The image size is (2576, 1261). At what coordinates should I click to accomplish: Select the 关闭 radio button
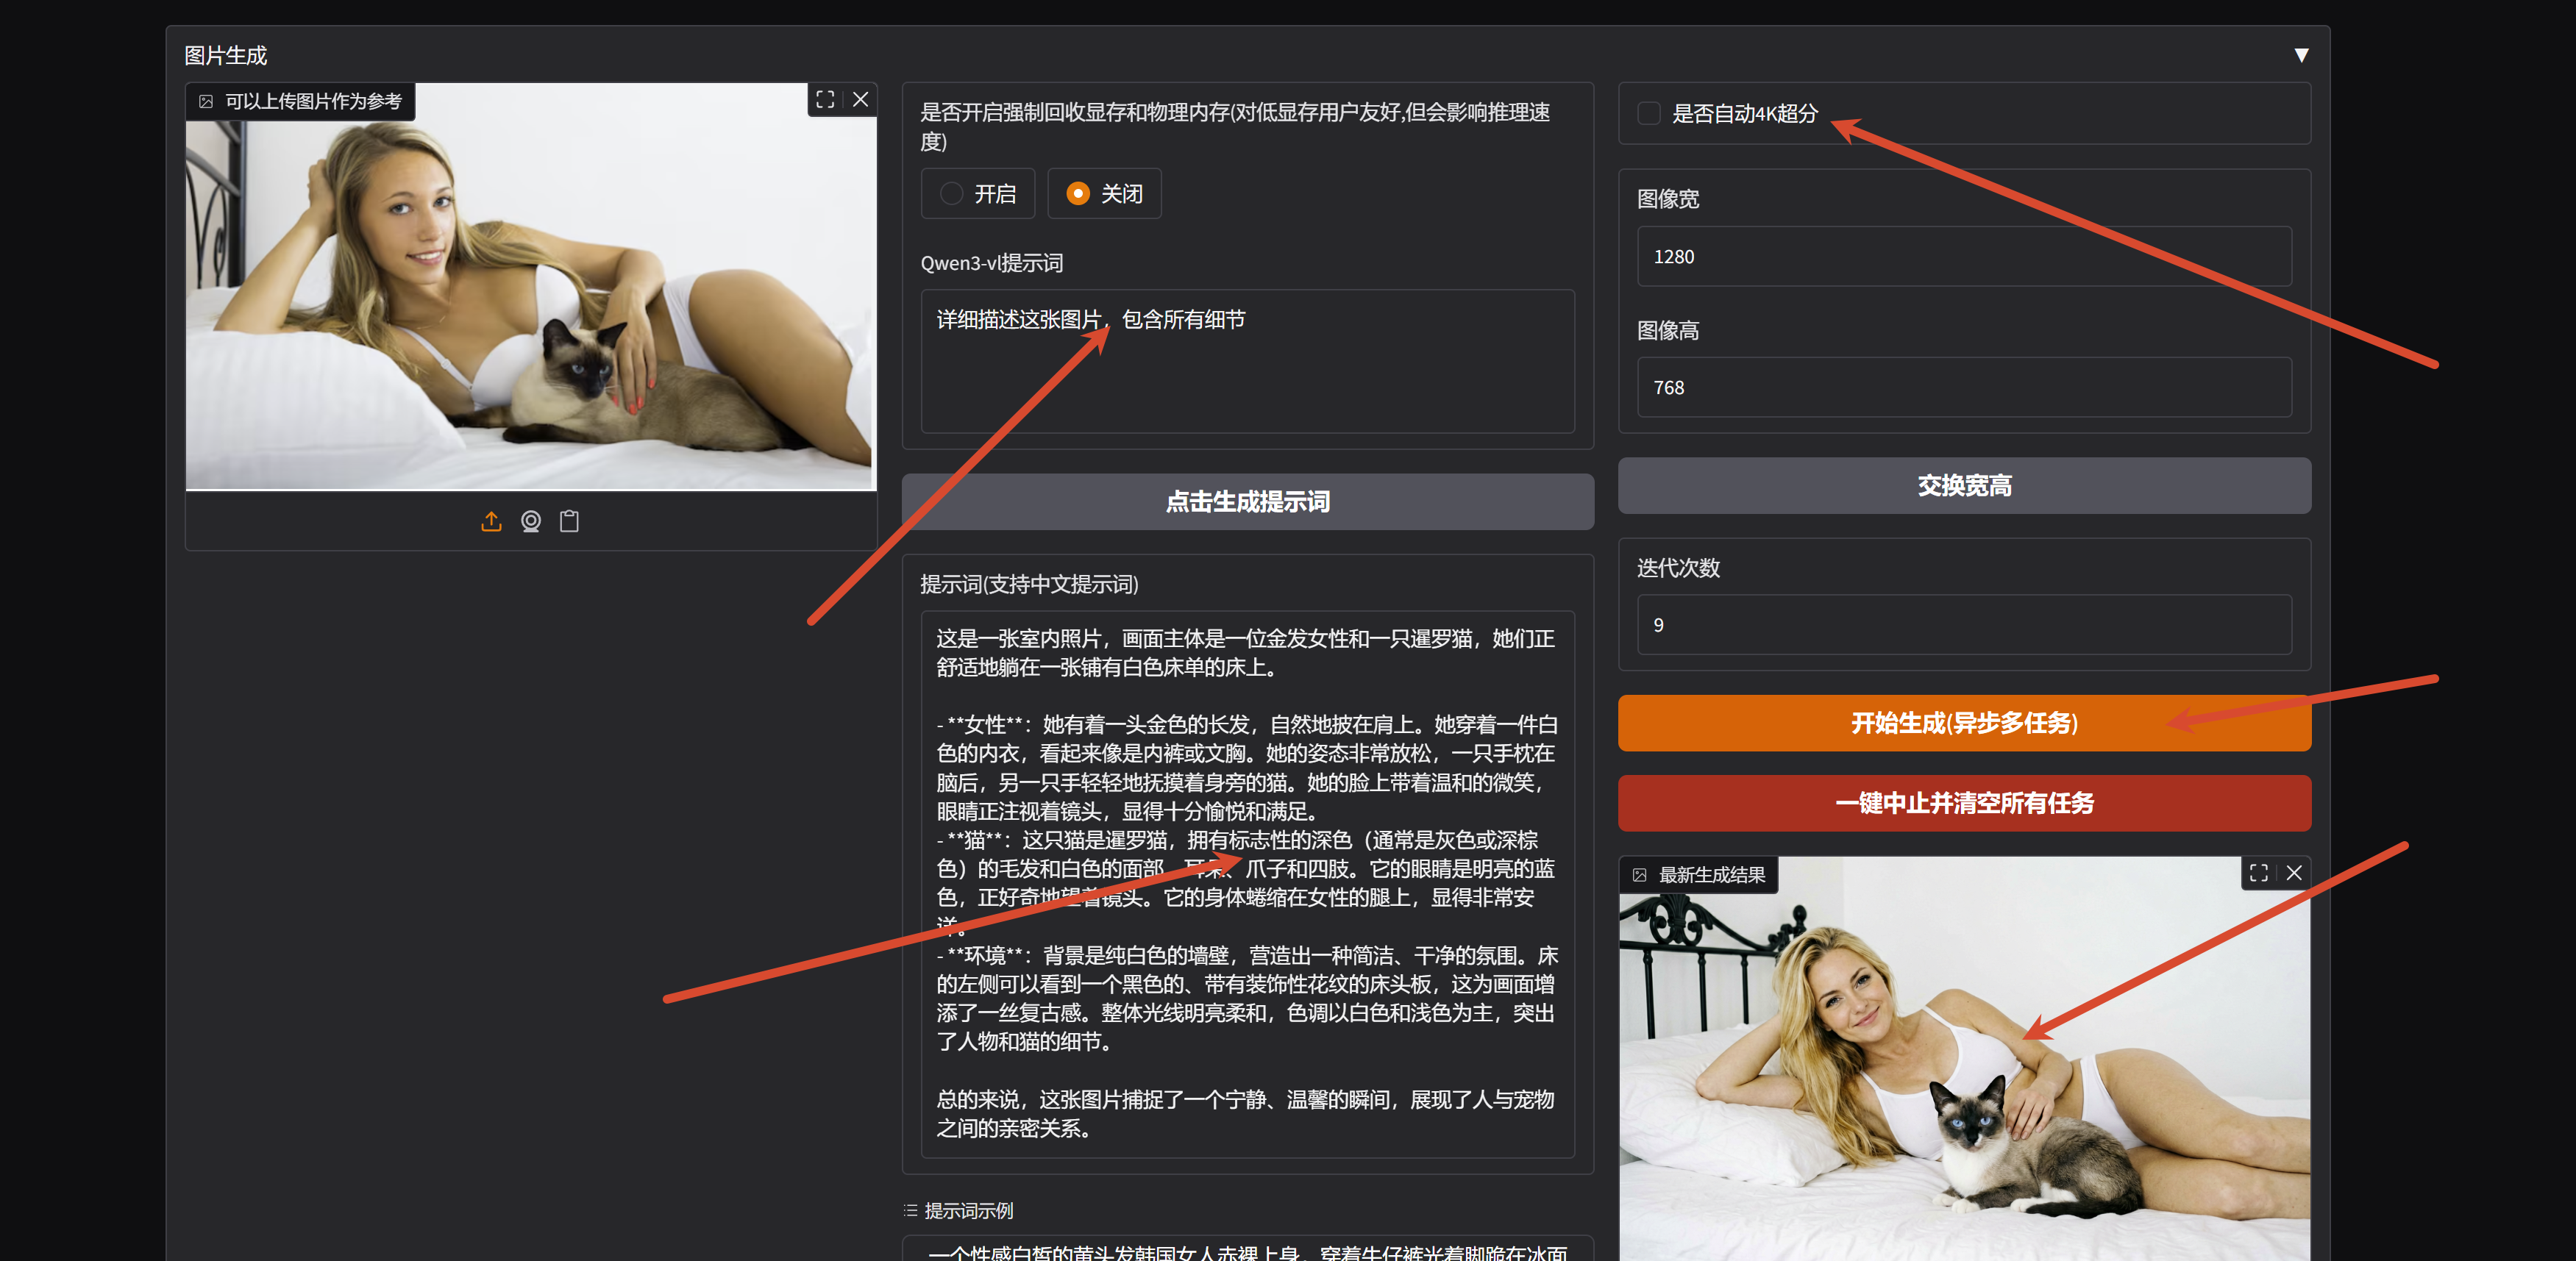click(x=1078, y=193)
